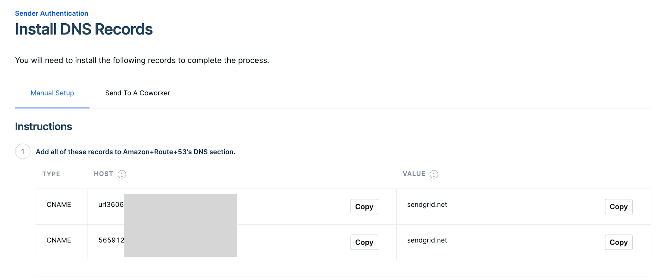Open the Send To A Coworker tab

point(138,93)
